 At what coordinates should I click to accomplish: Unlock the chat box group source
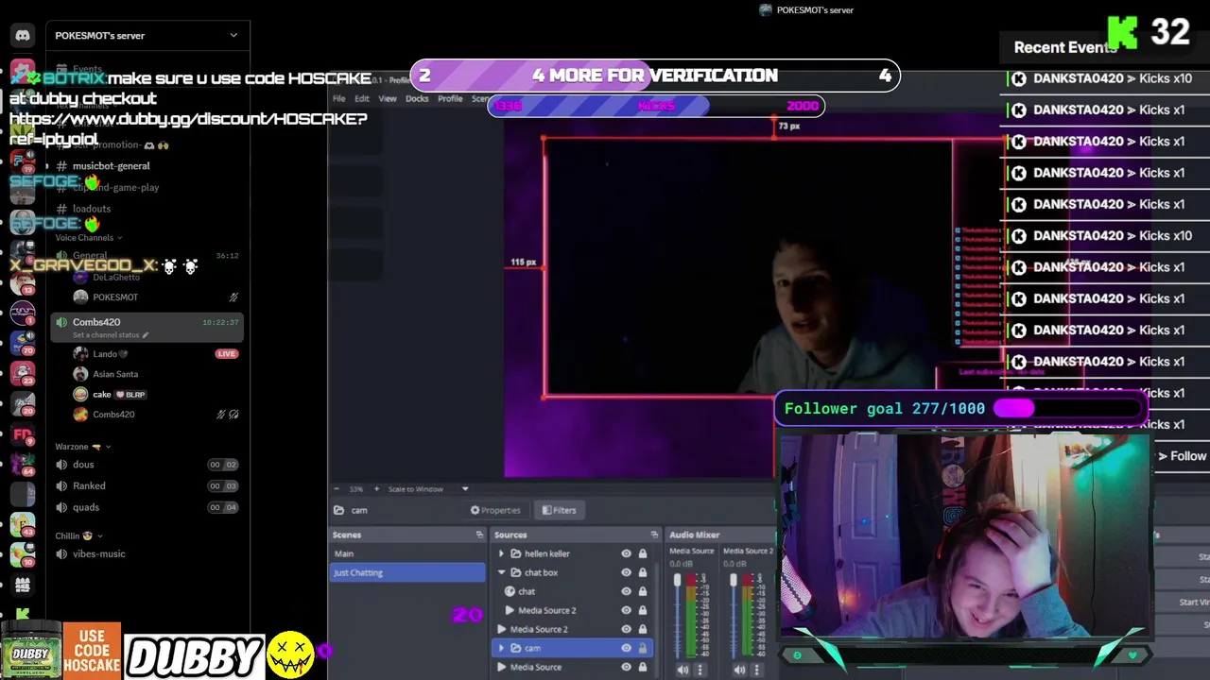[x=643, y=572]
